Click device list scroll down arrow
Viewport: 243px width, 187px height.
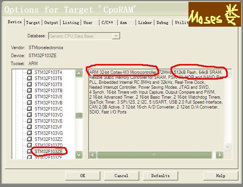coord(79,155)
